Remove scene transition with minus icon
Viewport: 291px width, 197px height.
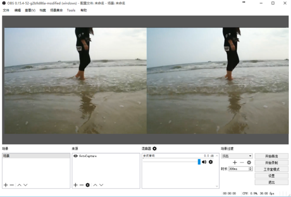click(x=242, y=162)
